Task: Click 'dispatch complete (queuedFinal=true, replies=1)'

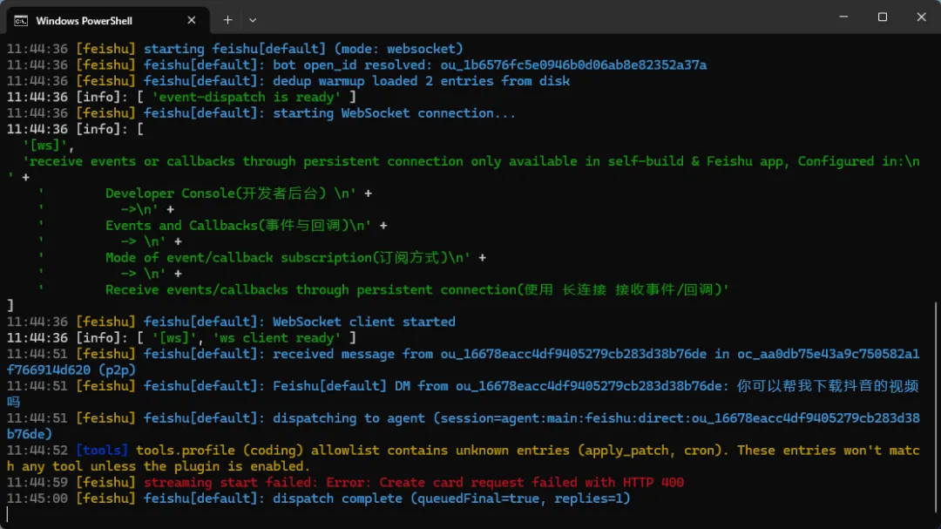Action: coord(451,498)
